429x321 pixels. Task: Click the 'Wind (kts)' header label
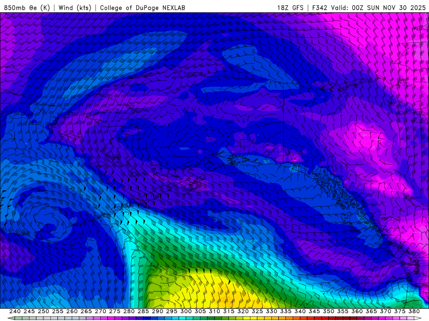[75, 7]
